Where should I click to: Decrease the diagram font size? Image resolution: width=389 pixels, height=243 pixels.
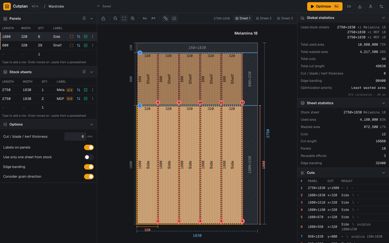tap(145, 18)
